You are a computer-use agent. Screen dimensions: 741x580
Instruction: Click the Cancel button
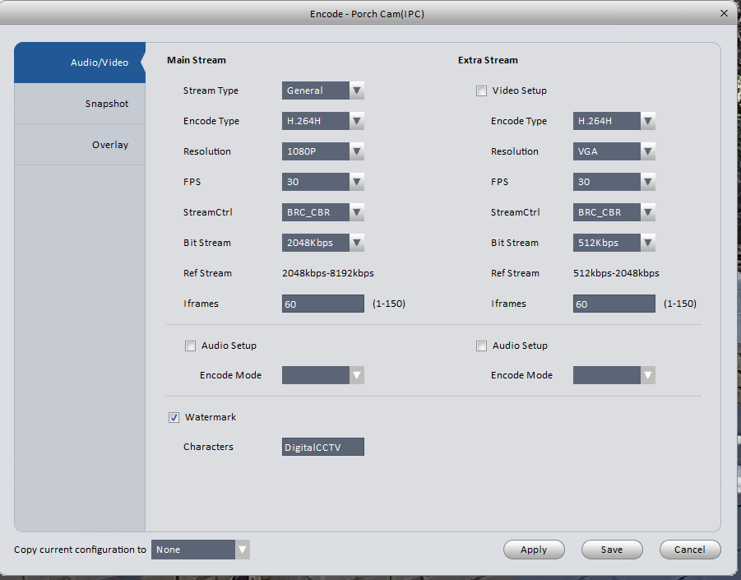coord(690,550)
